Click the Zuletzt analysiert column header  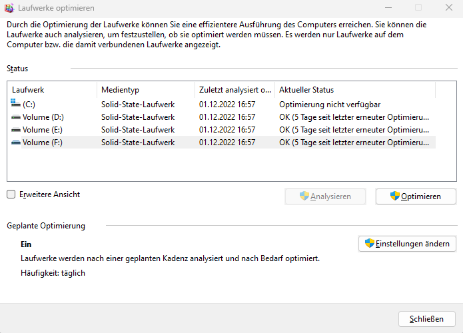235,90
